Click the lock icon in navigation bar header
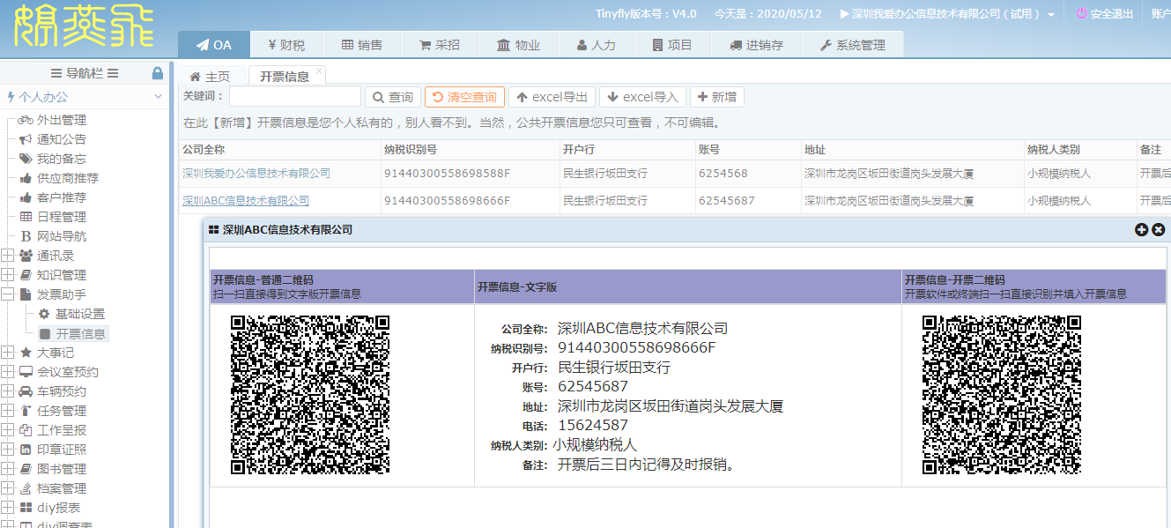 tap(158, 73)
